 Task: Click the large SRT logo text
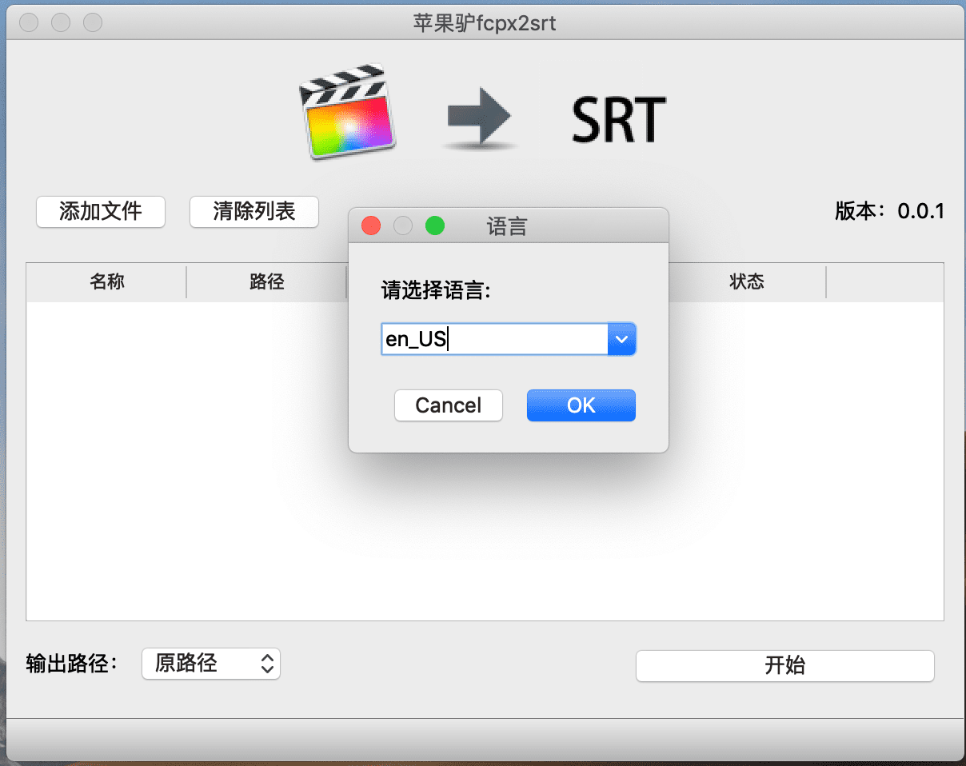tap(619, 120)
